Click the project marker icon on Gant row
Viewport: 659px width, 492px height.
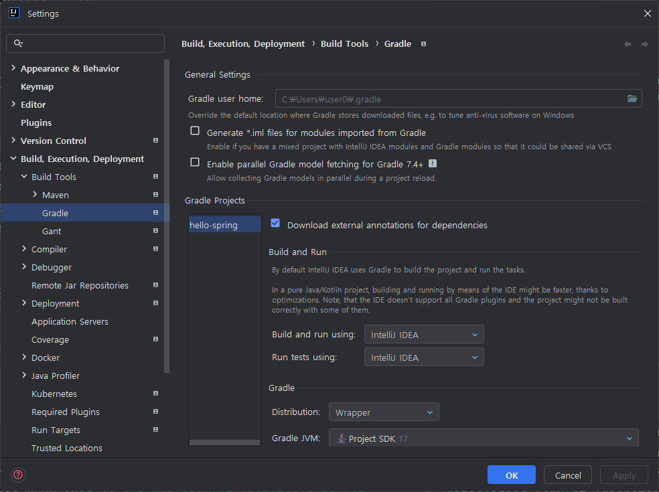click(155, 231)
